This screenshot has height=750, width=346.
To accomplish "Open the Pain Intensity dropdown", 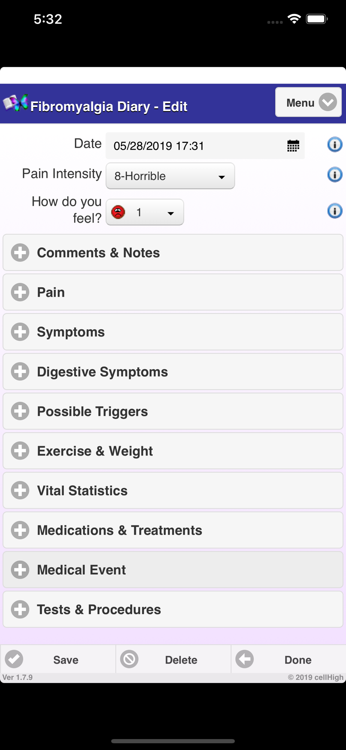I will pos(170,176).
